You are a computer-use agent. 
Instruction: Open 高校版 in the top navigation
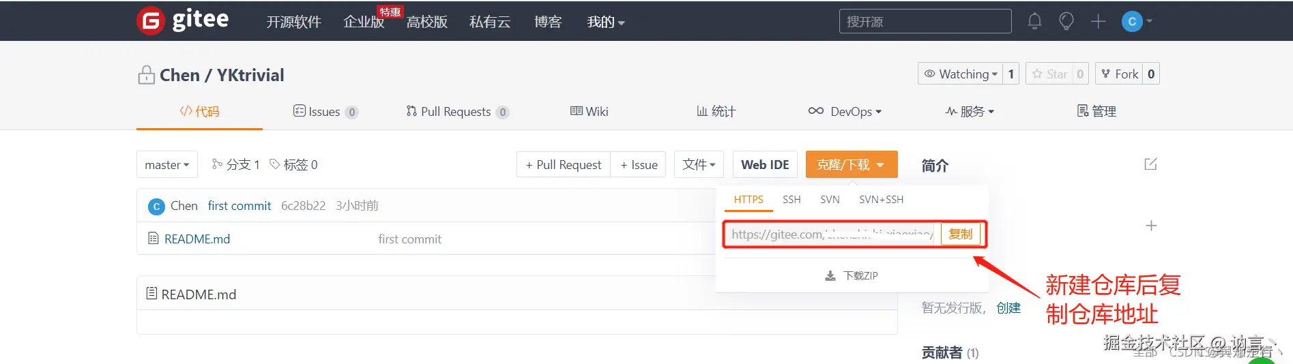pyautogui.click(x=427, y=22)
